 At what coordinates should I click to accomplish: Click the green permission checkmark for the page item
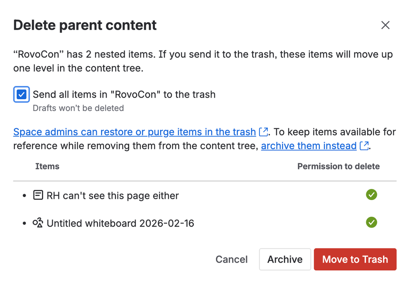(x=371, y=195)
